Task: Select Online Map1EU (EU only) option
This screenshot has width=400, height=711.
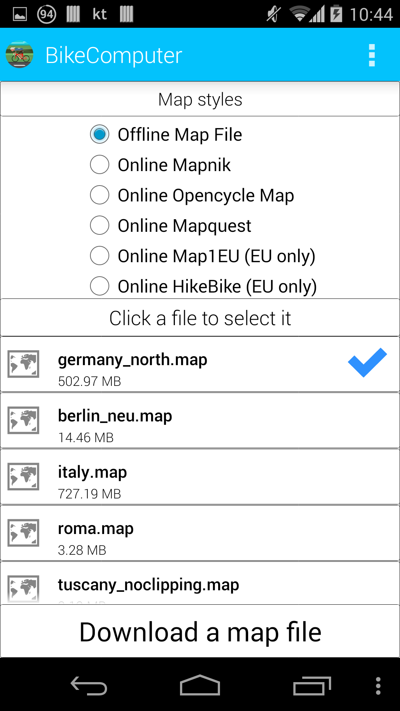Action: (x=203, y=256)
